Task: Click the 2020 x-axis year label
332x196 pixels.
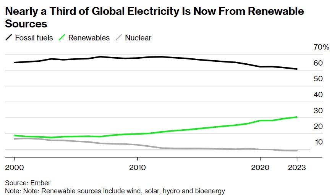Action: pos(260,168)
